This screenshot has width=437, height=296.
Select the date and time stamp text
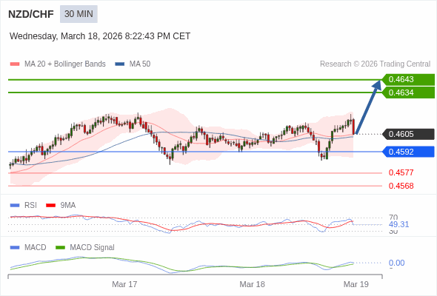(x=100, y=36)
